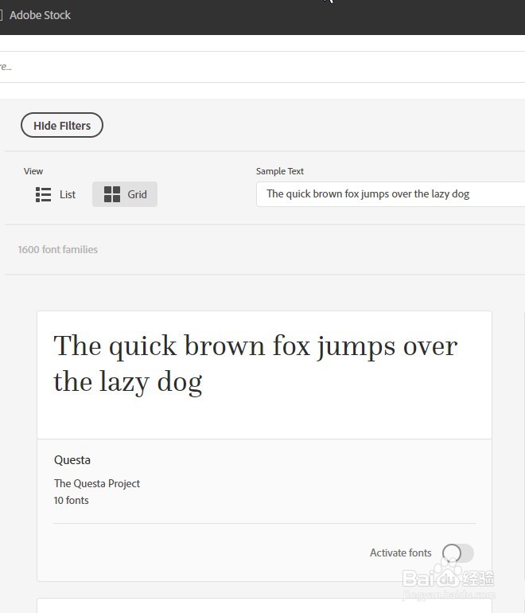525x613 pixels.
Task: Click the '10 fonts' count text
Action: [72, 501]
